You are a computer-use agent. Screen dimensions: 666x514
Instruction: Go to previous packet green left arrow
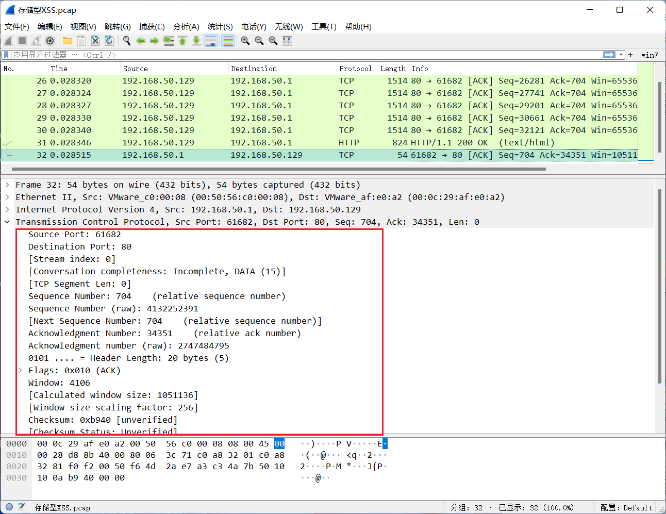coord(141,41)
